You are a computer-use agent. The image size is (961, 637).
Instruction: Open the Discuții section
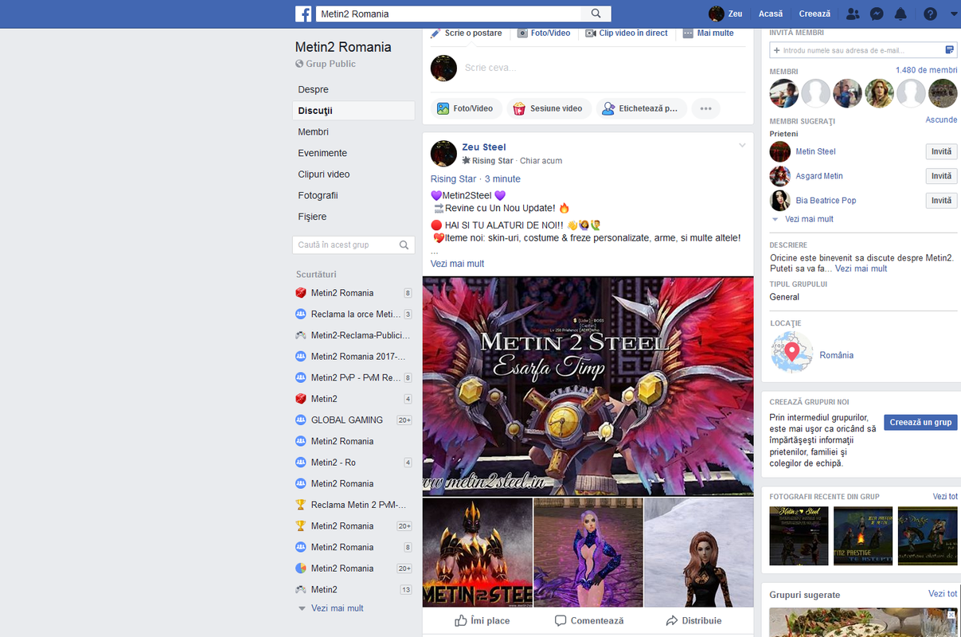[354, 111]
